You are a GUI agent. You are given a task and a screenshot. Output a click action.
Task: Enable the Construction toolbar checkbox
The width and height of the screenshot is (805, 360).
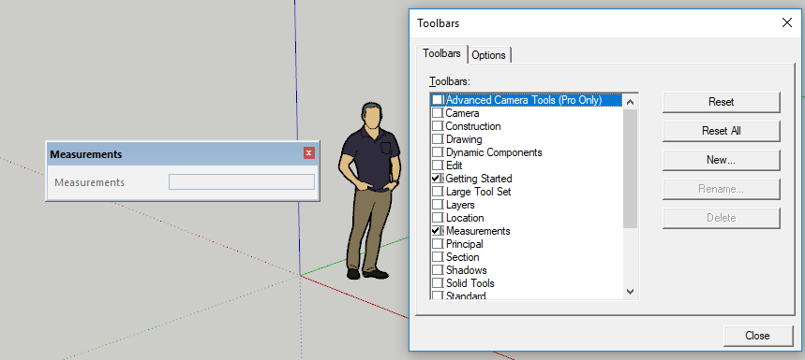pos(438,126)
